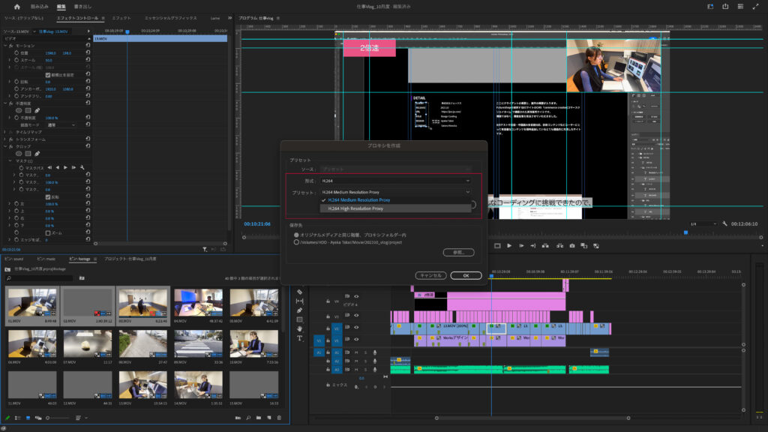Click the Extract button in Program Monitor
The height and width of the screenshot is (432, 768).
559,246
